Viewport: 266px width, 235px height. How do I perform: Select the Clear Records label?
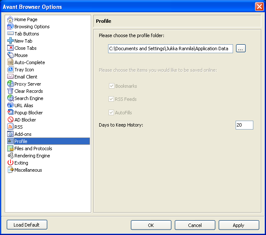point(29,91)
